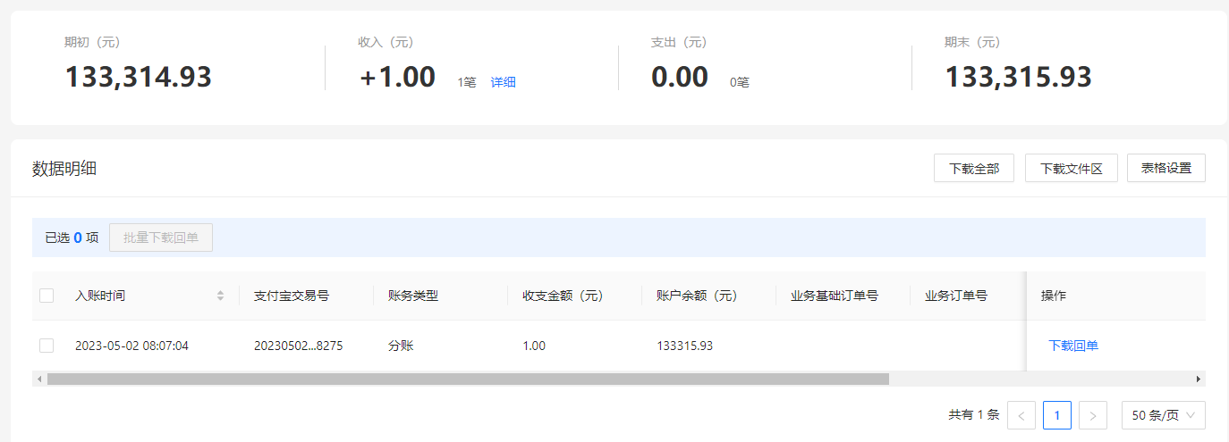Click the account balance cell 133315.93

(685, 346)
